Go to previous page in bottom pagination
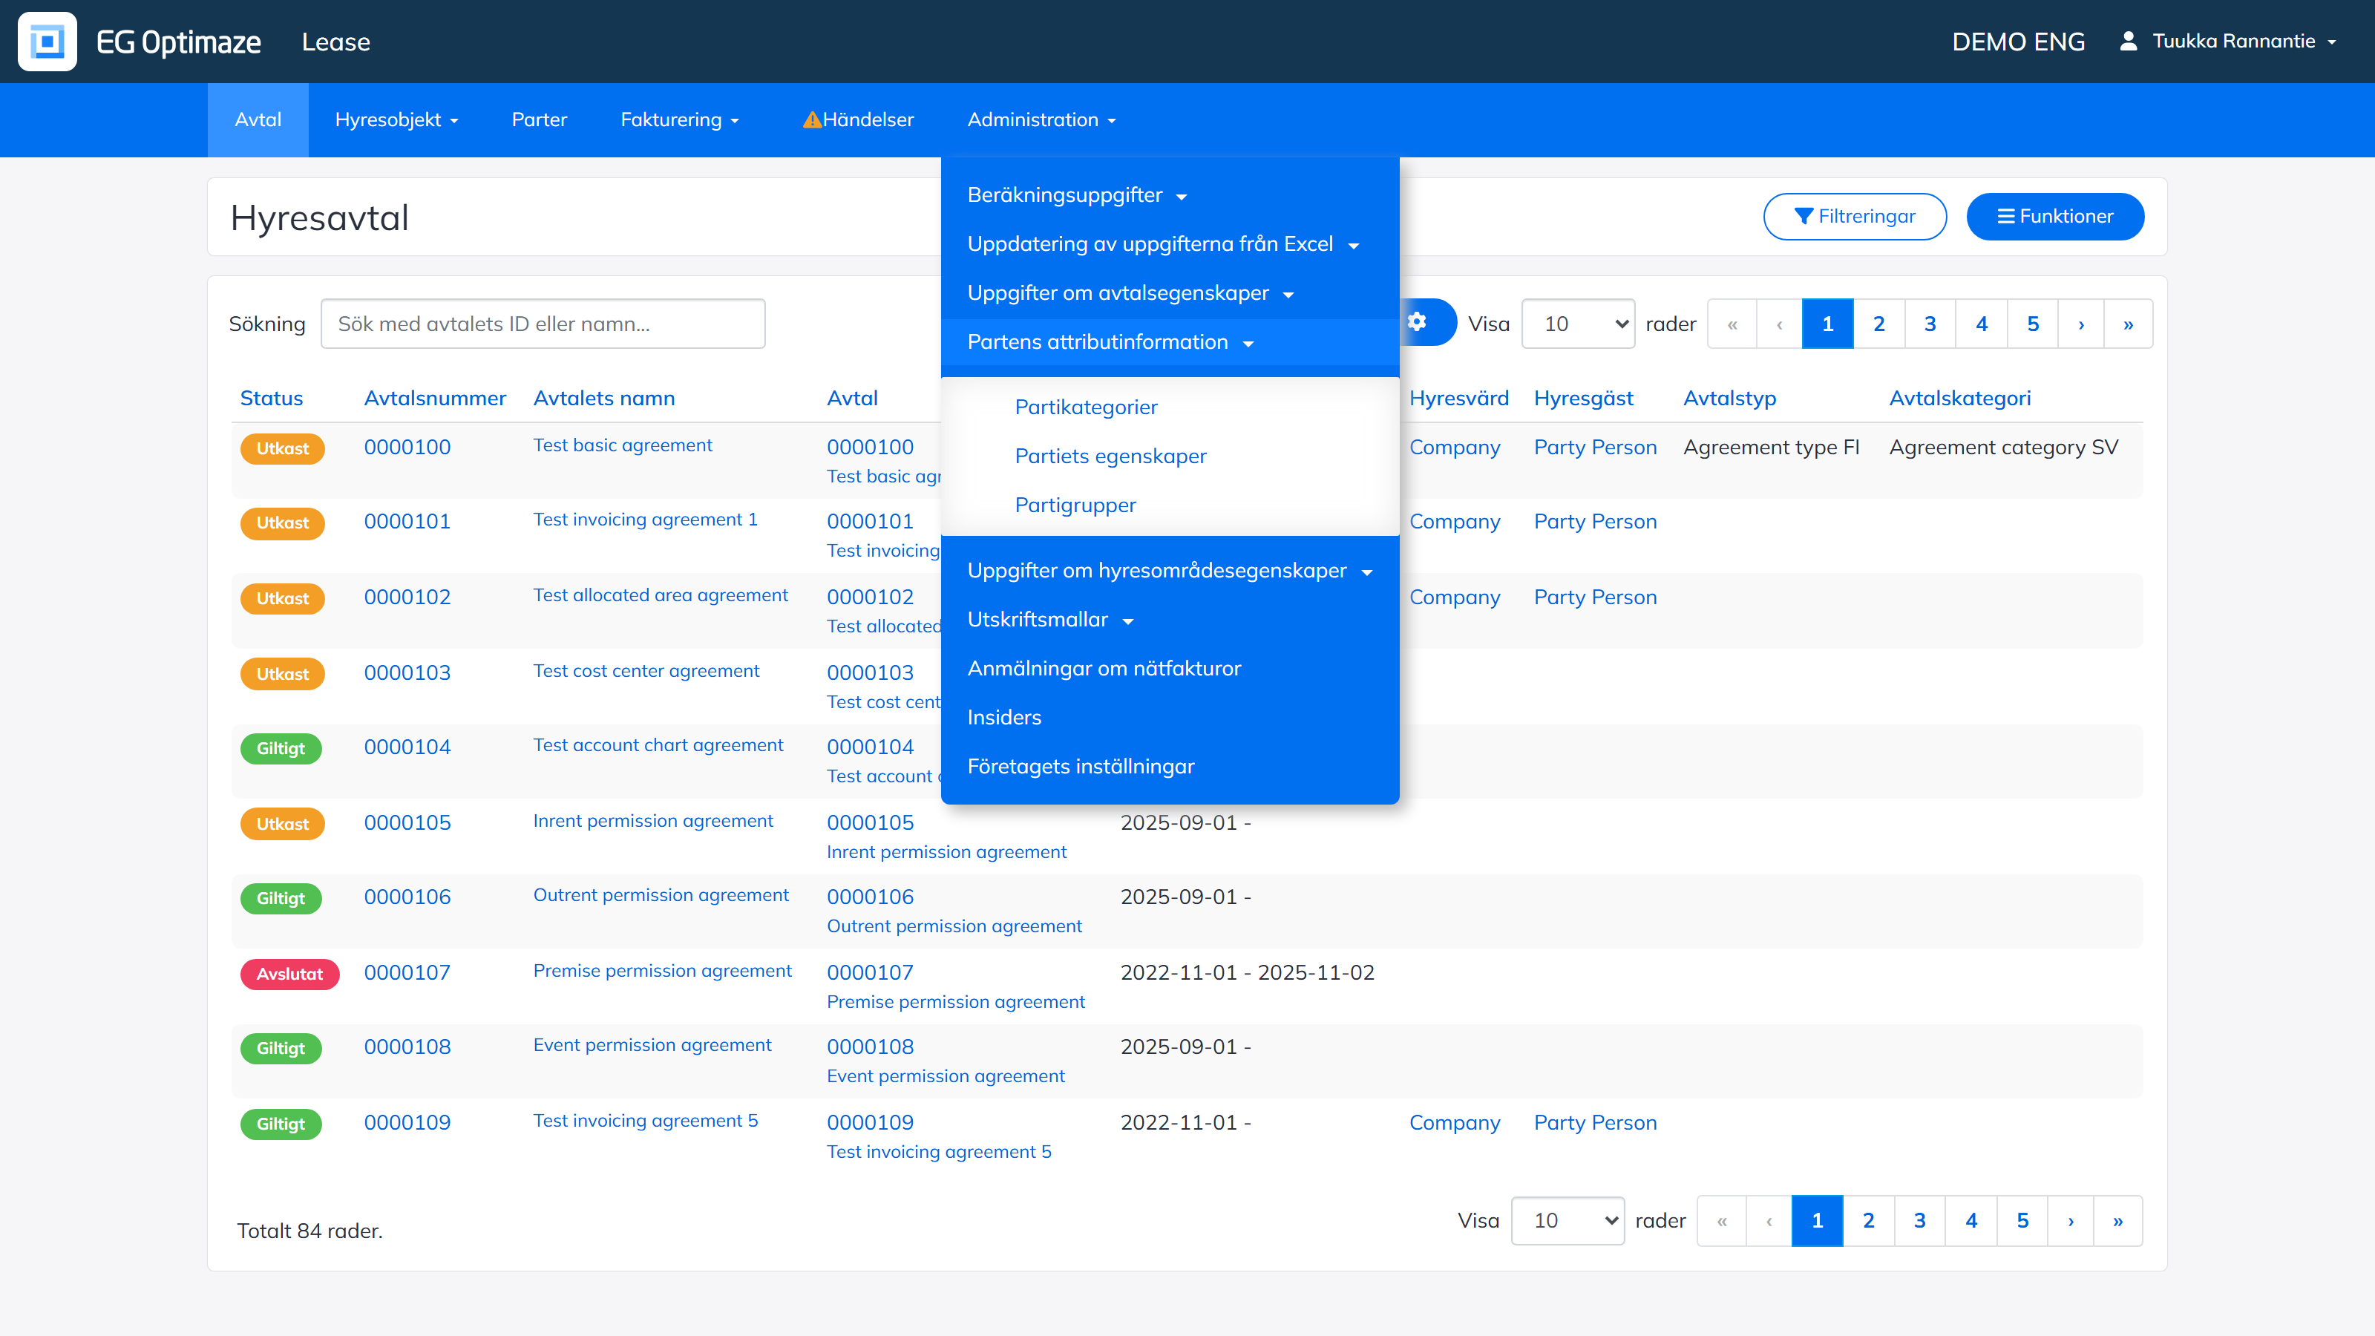This screenshot has width=2375, height=1336. point(1769,1221)
